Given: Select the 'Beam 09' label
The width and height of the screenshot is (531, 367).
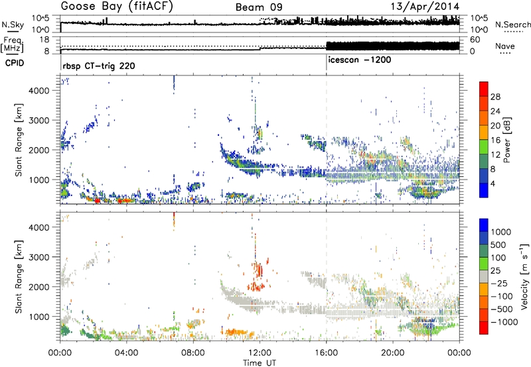Looking at the screenshot, I should [259, 7].
